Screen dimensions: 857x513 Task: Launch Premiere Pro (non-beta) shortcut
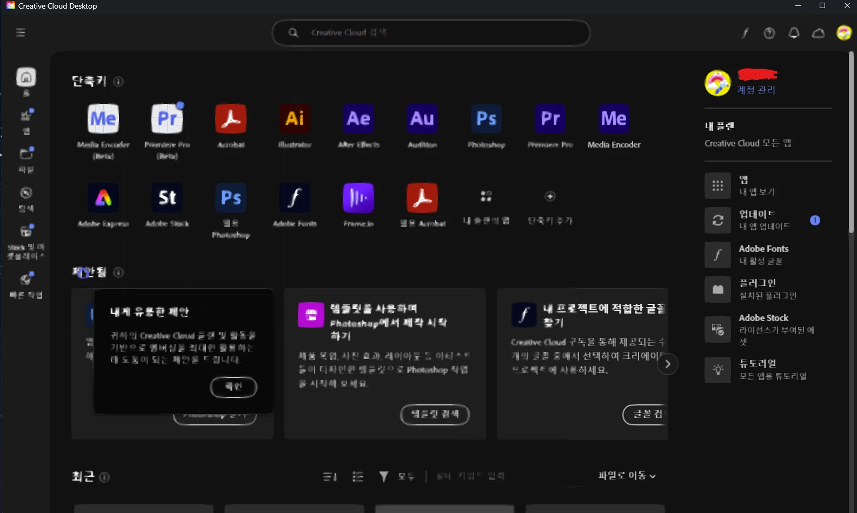(550, 119)
